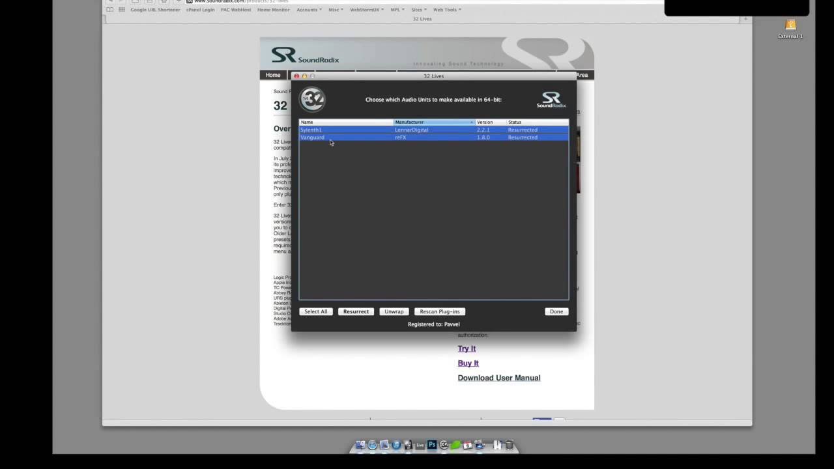The height and width of the screenshot is (469, 834).
Task: Open the Buy It link
Action: click(x=468, y=363)
